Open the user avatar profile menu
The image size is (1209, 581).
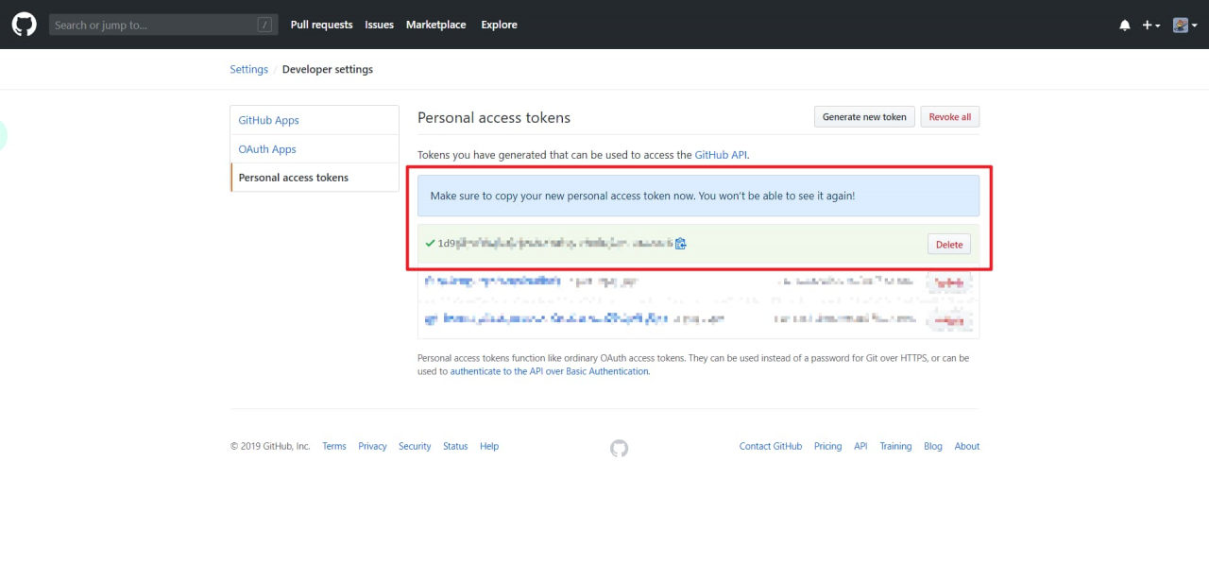coord(1184,26)
